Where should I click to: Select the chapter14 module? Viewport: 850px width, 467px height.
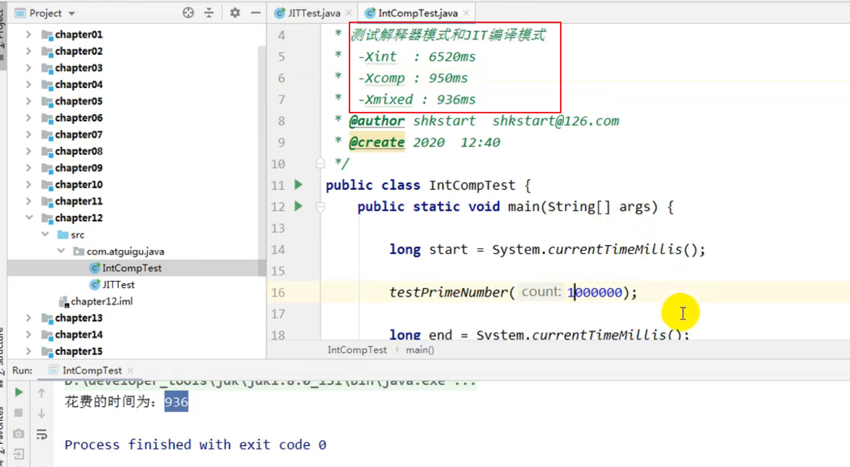click(78, 335)
